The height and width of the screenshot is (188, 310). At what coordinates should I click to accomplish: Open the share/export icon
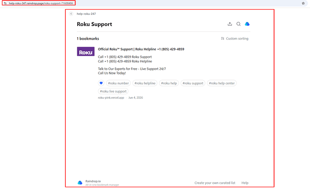pos(230,24)
